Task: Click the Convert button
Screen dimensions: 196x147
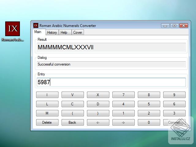Action: pos(174,123)
